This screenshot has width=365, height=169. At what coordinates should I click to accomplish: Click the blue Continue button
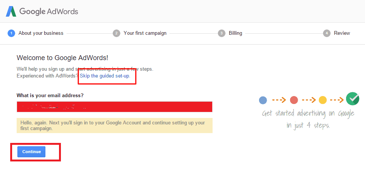[31, 152]
